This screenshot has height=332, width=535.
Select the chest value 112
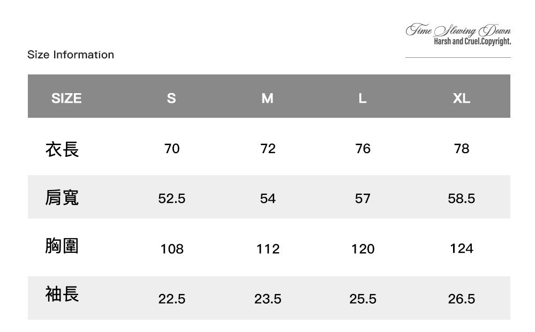268,249
